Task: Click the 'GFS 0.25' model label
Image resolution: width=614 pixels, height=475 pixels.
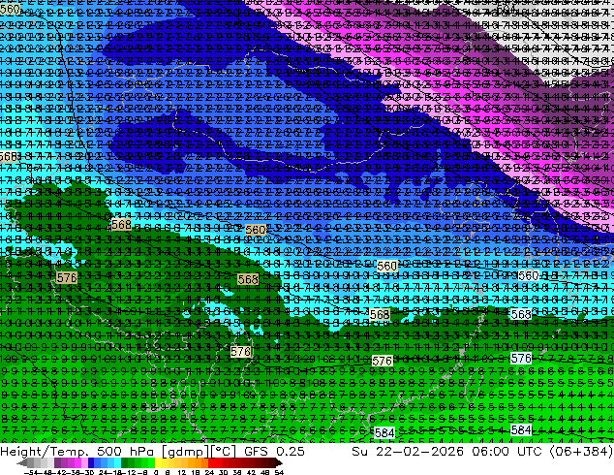Action: (x=274, y=452)
